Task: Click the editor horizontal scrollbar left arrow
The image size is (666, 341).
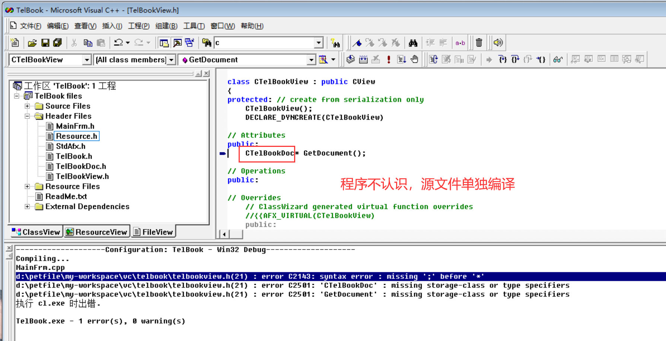Action: coord(224,234)
